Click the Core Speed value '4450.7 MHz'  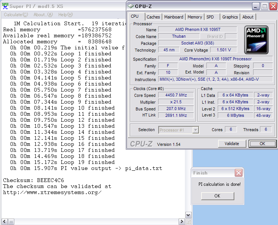(x=176, y=95)
